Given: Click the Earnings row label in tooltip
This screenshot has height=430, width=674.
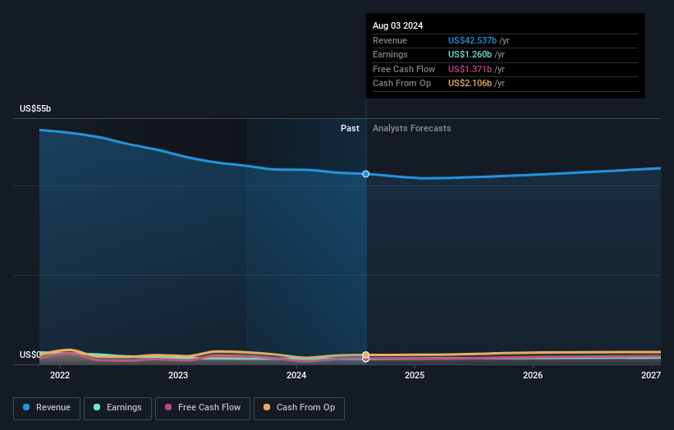Looking at the screenshot, I should 390,54.
